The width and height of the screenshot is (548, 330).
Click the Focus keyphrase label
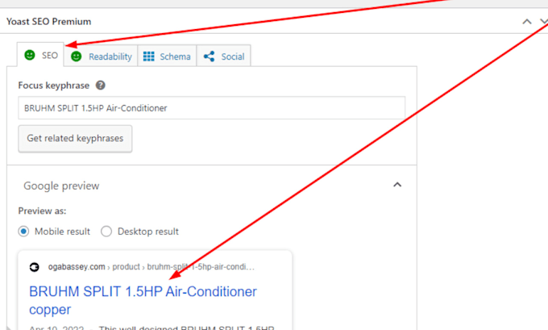tap(54, 86)
